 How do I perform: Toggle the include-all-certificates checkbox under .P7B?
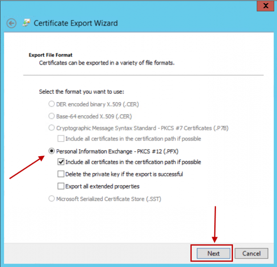click(x=61, y=139)
